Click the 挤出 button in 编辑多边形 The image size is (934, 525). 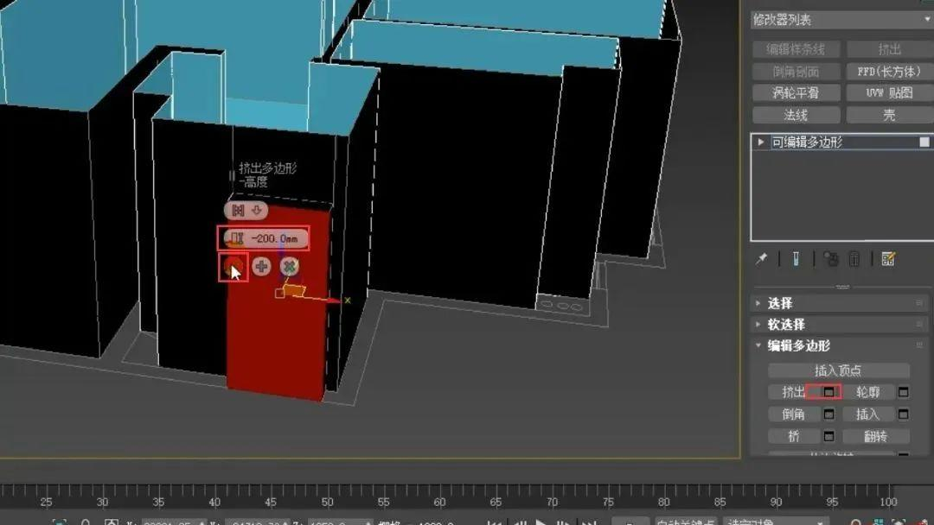[x=793, y=392]
